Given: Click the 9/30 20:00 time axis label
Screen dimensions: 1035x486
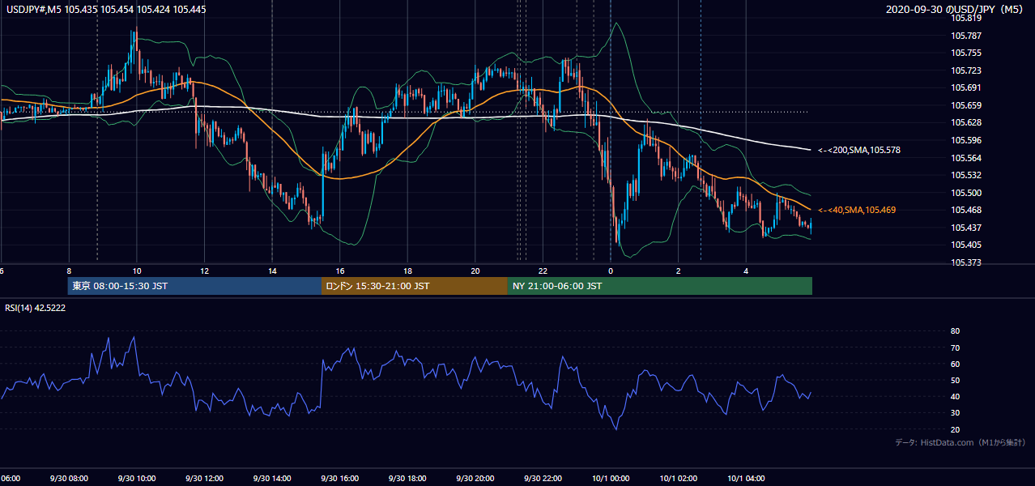Looking at the screenshot, I should 475,479.
